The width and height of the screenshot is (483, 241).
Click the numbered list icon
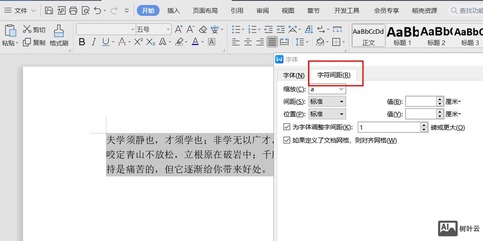252,29
